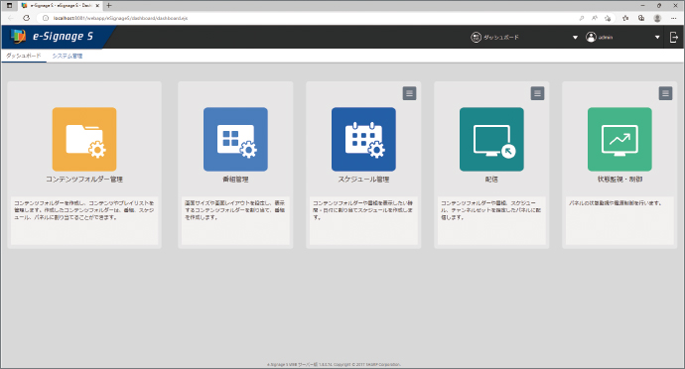
Task: Open the Status Monitoring green chart tile
Action: pos(619,139)
